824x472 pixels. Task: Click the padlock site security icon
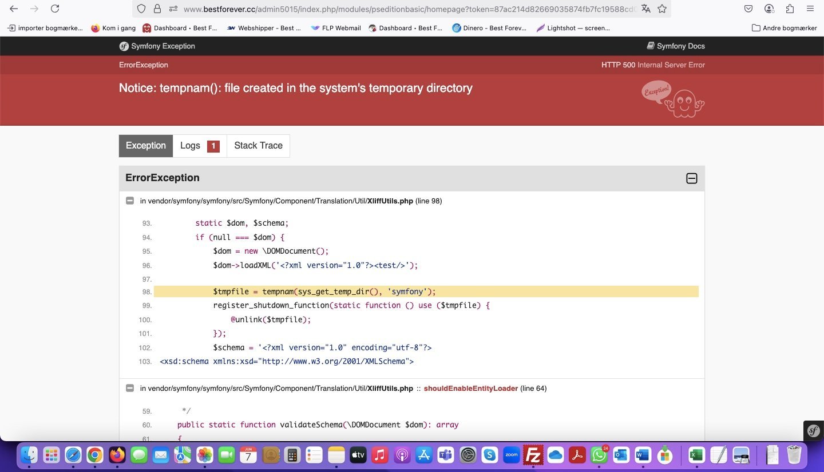tap(157, 9)
